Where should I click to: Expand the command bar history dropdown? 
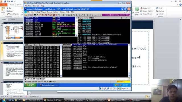(x=129, y=79)
